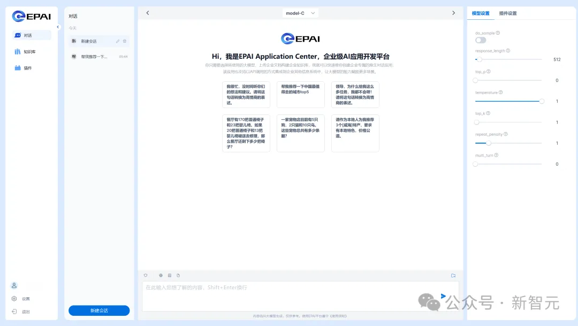The image size is (578, 326).
Task: Click 退出 to log out
Action: (21, 312)
